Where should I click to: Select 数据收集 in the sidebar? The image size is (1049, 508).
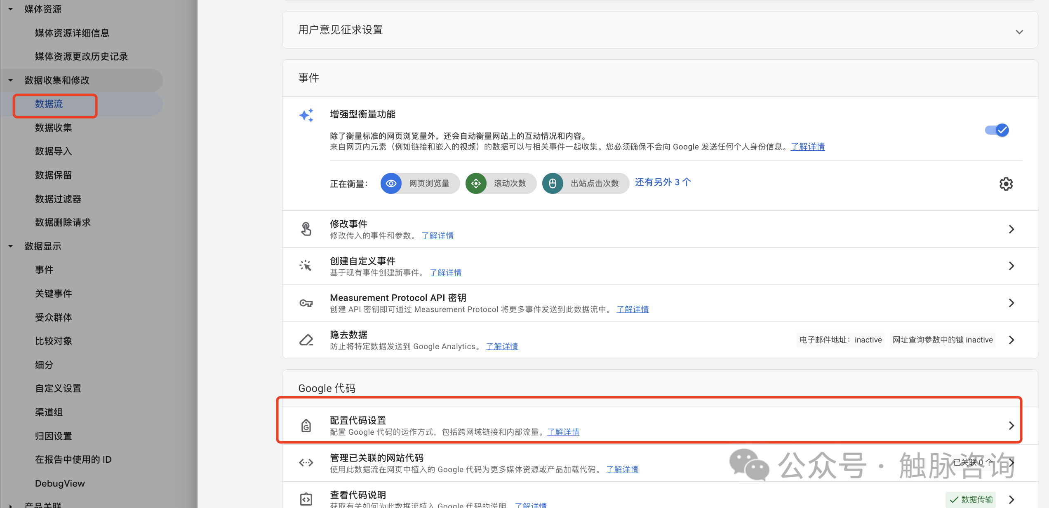(53, 128)
